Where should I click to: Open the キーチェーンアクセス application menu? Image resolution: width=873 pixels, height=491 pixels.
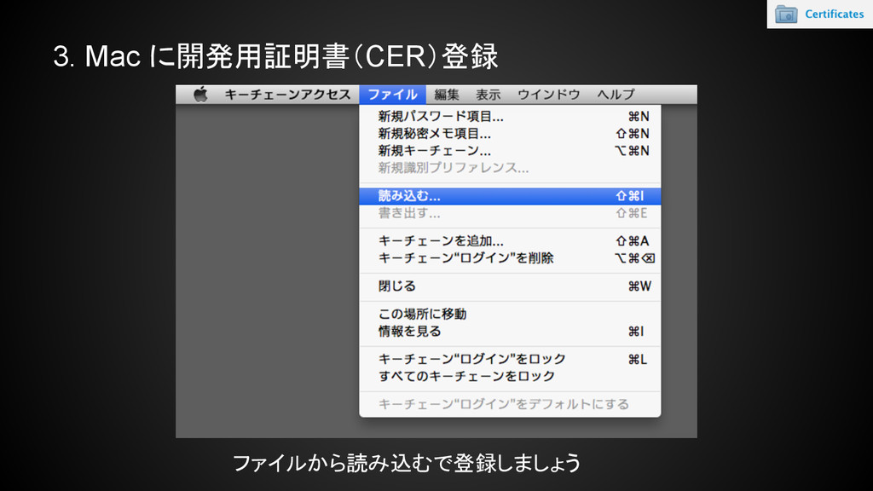point(287,95)
